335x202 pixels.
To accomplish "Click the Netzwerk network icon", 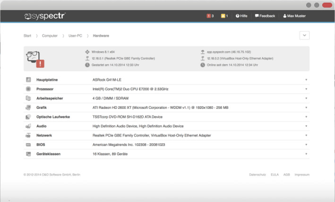I will click(28, 135).
